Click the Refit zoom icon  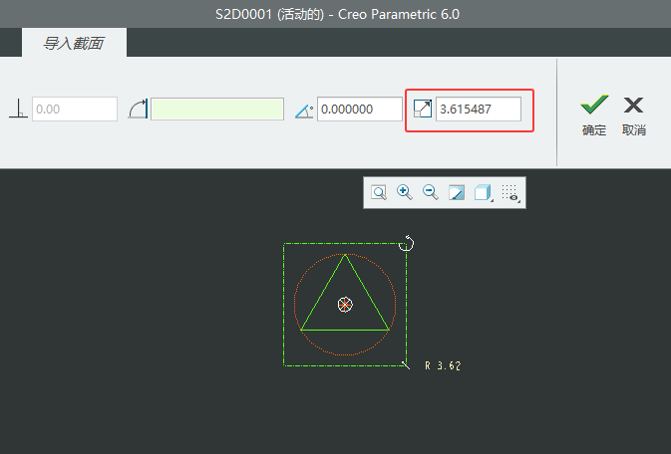click(379, 192)
